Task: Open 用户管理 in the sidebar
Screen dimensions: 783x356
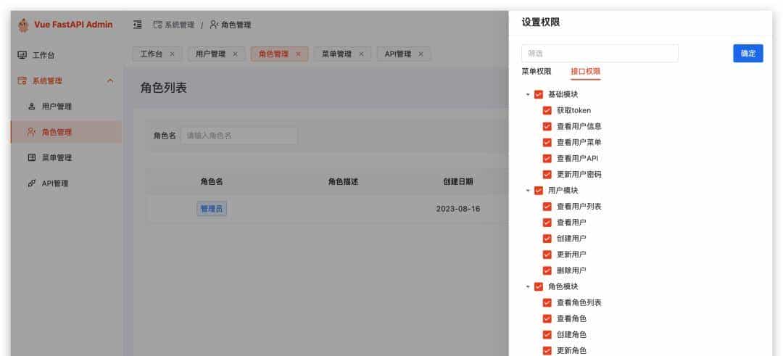Action: point(67,107)
